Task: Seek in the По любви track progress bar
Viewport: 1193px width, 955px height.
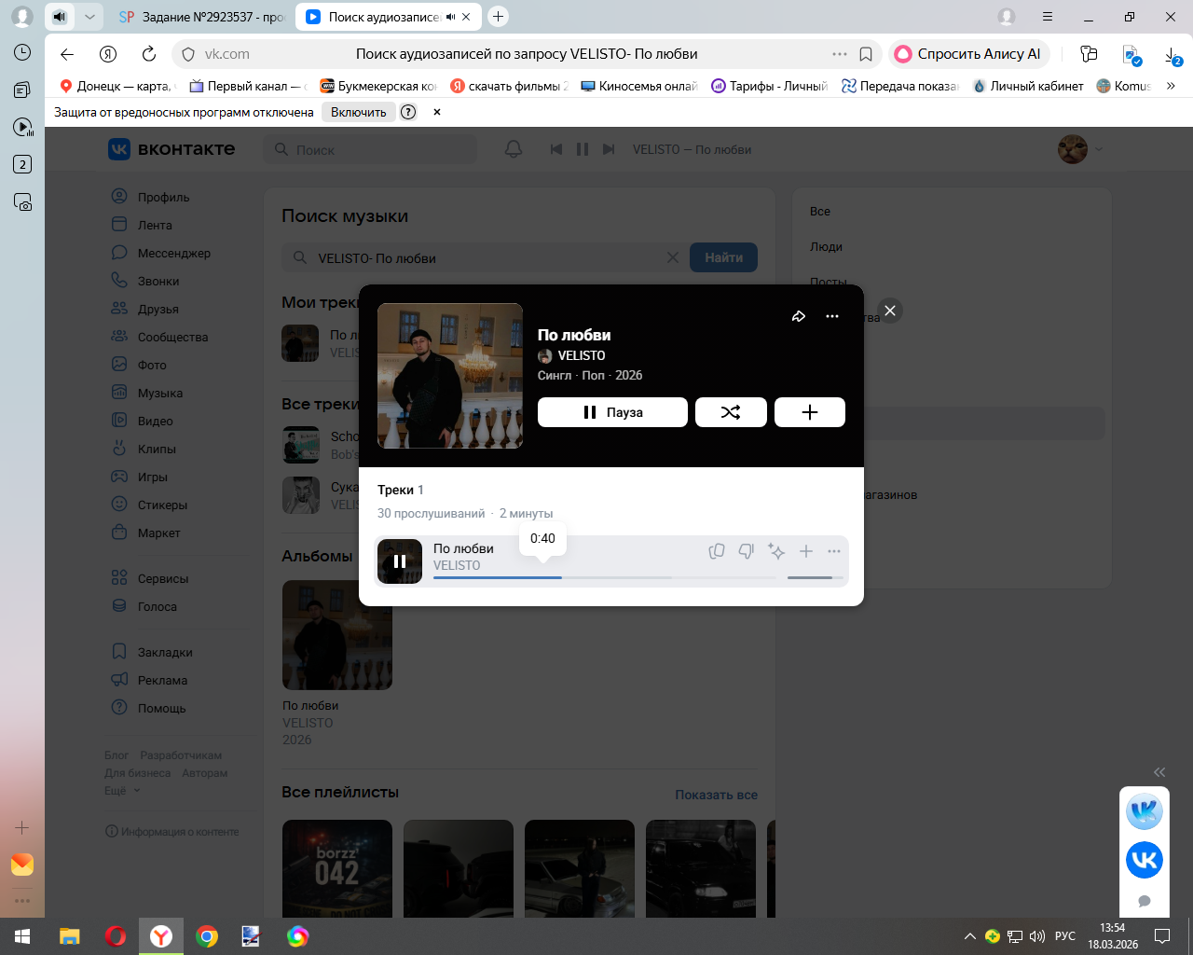Action: tap(604, 578)
